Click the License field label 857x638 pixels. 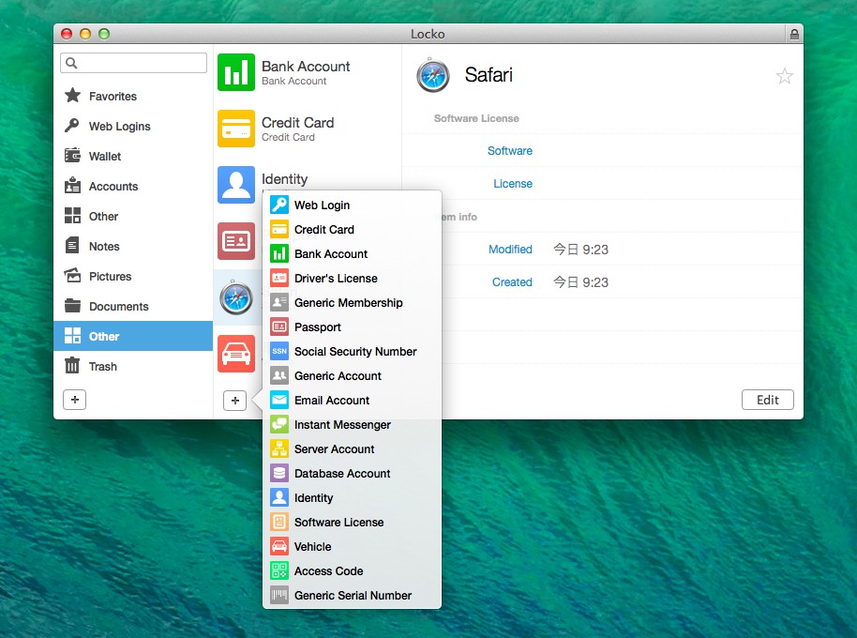point(513,184)
